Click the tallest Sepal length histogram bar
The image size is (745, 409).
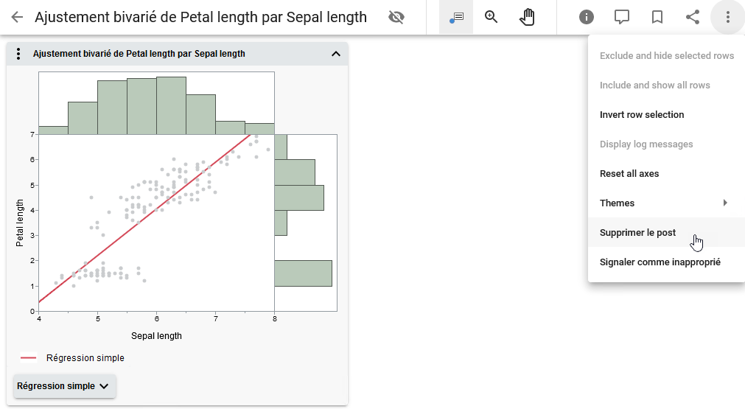click(171, 105)
